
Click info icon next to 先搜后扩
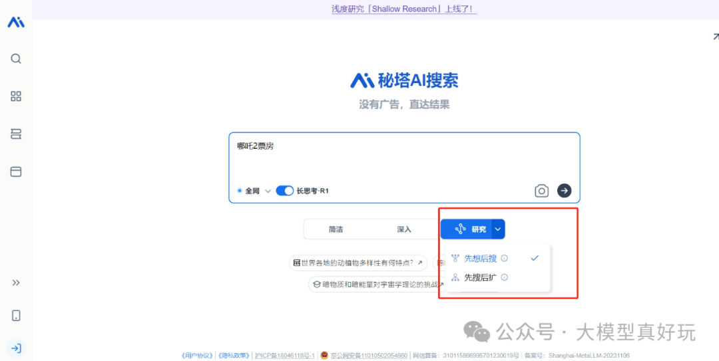[505, 277]
